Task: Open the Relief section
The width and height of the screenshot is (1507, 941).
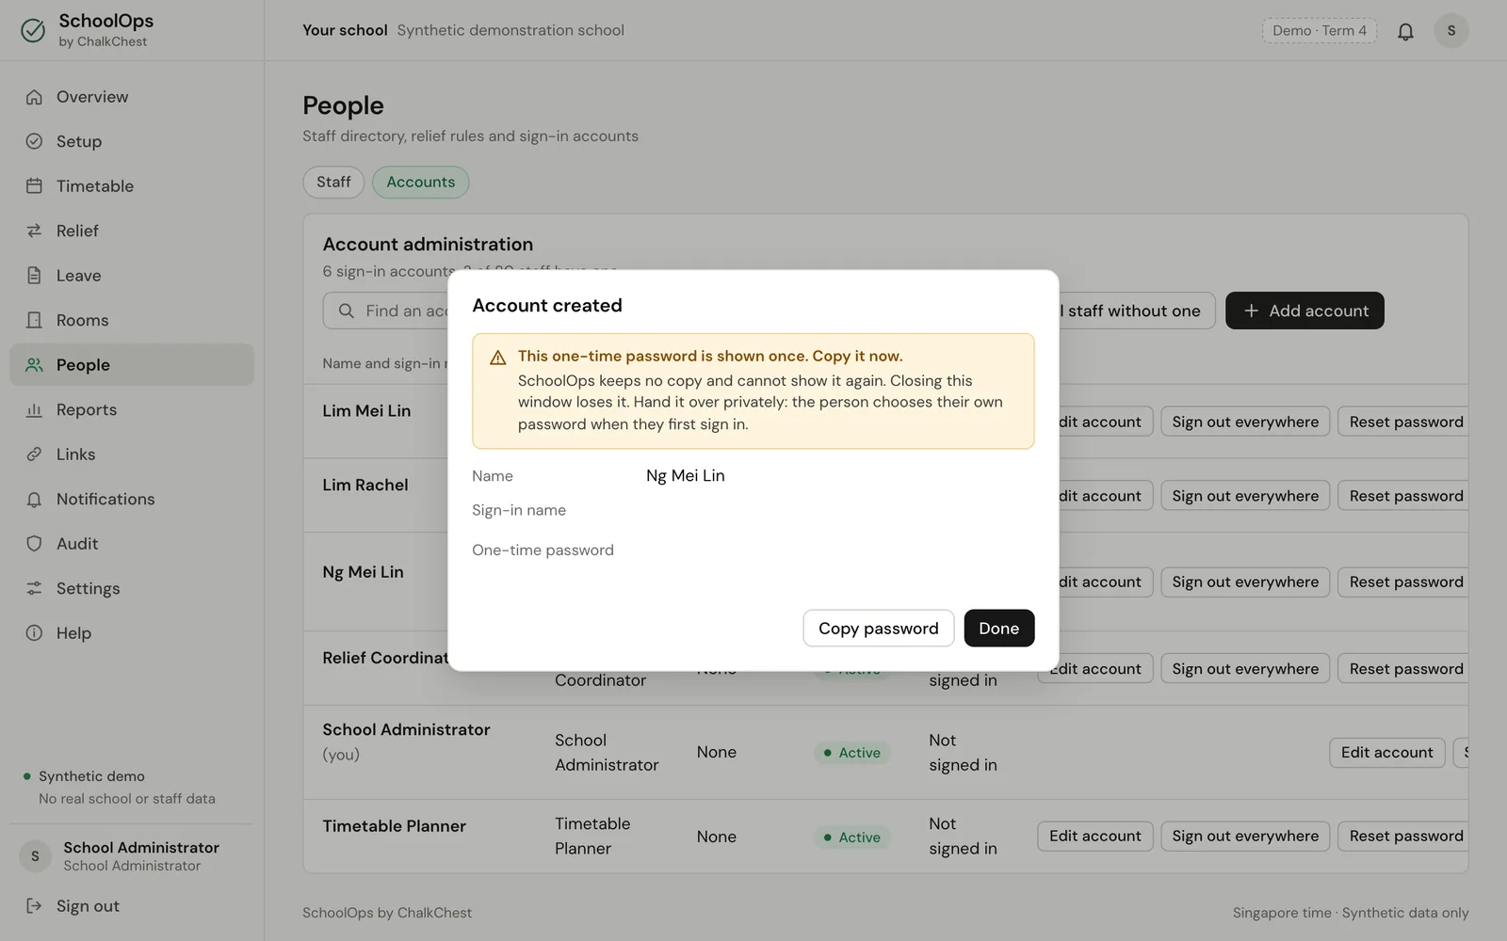Action: [x=132, y=231]
